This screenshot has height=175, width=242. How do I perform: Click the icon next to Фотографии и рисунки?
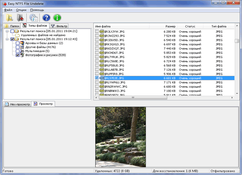pos(22,55)
